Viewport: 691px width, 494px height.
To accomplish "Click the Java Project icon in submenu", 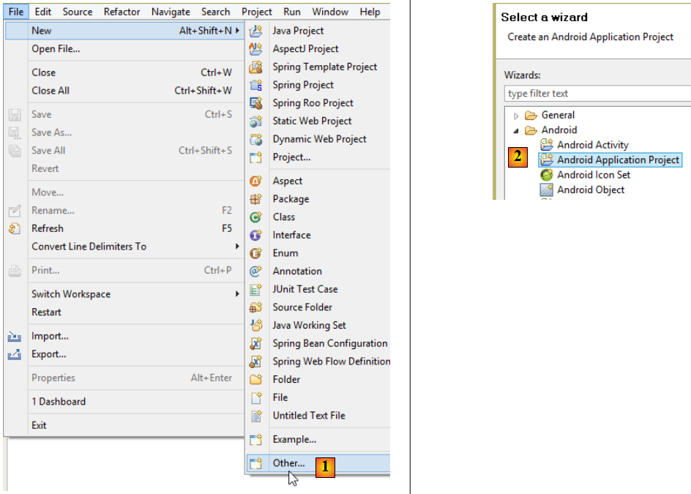I will click(x=255, y=31).
